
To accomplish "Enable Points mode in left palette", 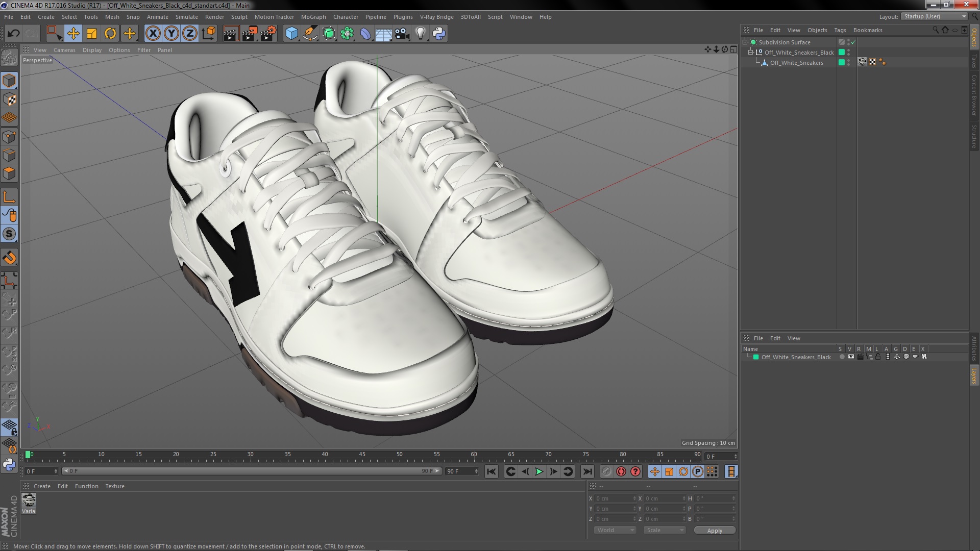I will pyautogui.click(x=9, y=137).
